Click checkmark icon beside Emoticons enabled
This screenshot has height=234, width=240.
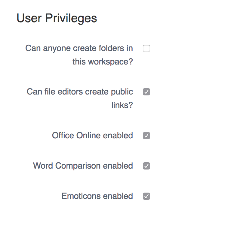pyautogui.click(x=146, y=196)
